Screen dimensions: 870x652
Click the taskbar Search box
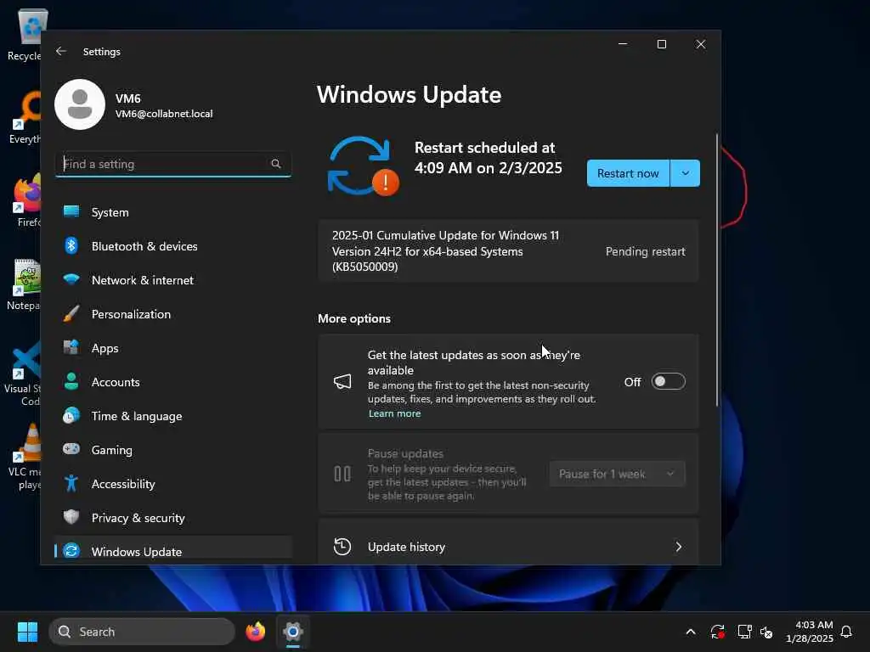(142, 632)
